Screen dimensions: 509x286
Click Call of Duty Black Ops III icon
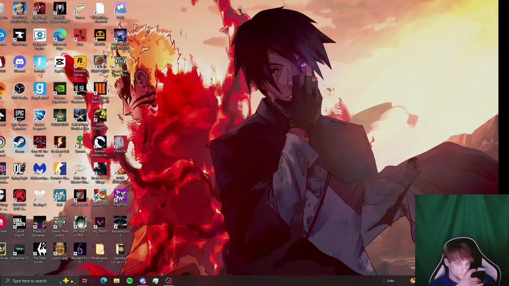pos(100,93)
